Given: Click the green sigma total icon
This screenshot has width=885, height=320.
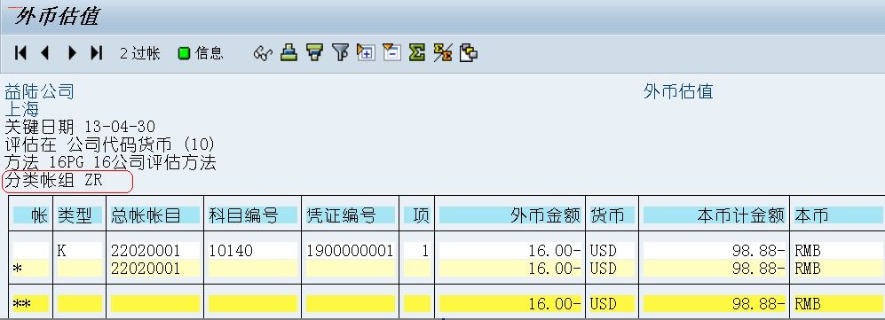Looking at the screenshot, I should click(416, 53).
